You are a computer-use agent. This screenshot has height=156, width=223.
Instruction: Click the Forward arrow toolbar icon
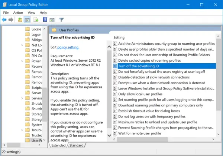point(11,20)
